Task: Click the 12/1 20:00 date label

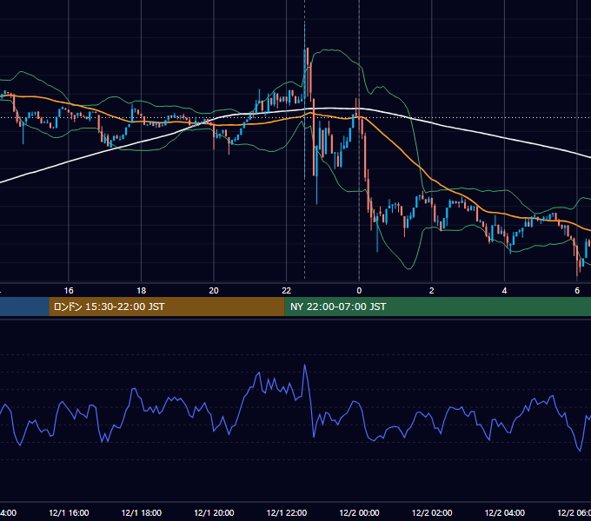Action: (x=214, y=512)
